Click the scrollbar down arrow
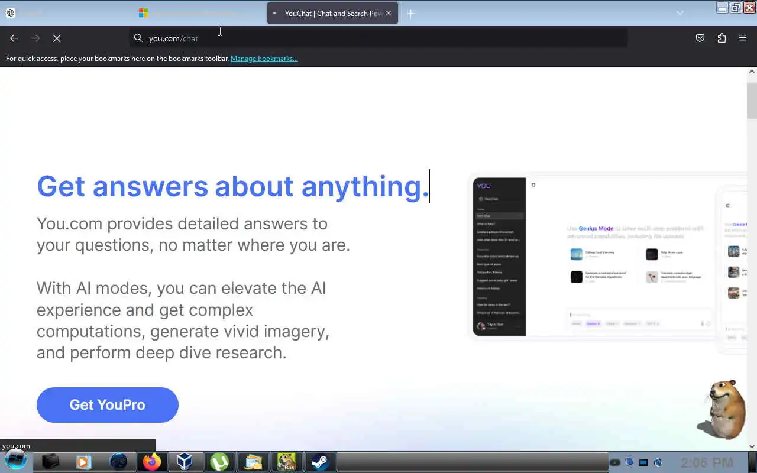757x473 pixels. click(x=752, y=446)
